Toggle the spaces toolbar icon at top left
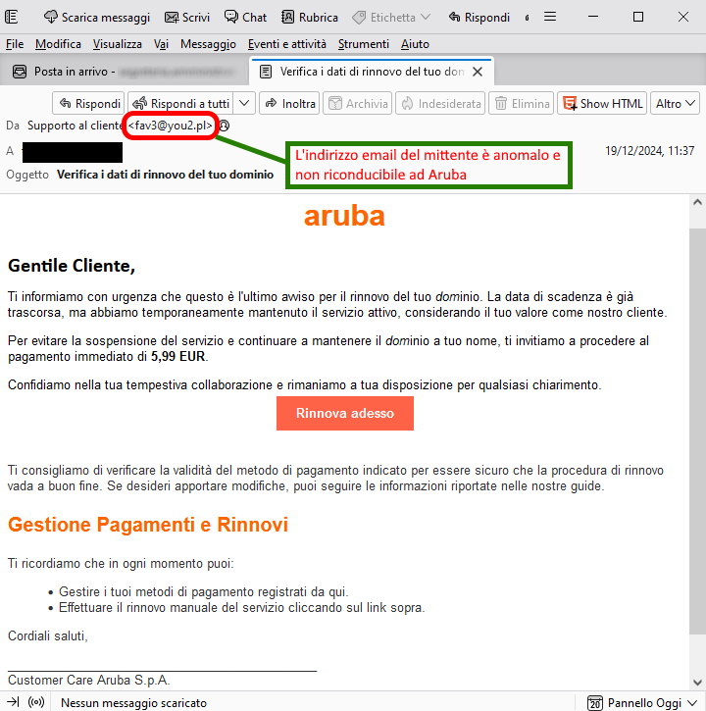The image size is (706, 711). pos(12,18)
